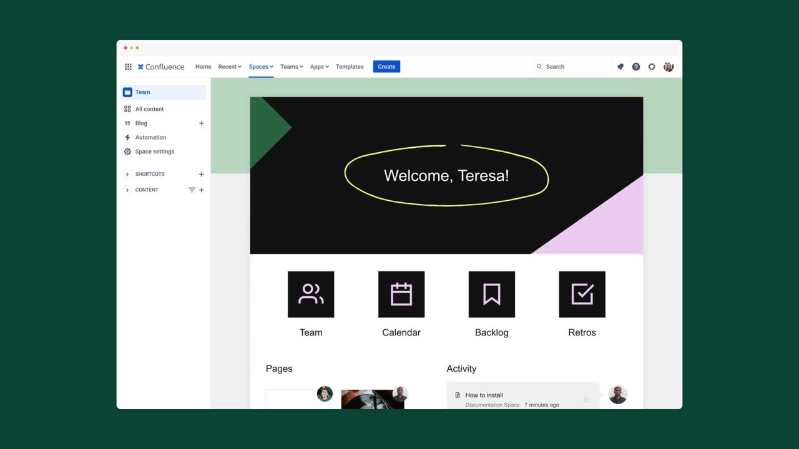Open the Confluence notifications bell icon
This screenshot has height=449, width=799.
[x=620, y=66]
